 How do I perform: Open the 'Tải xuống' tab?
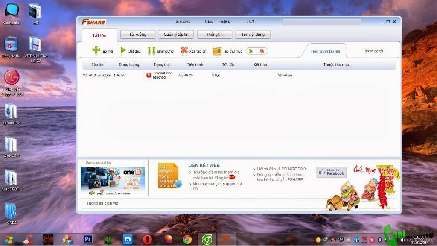click(137, 35)
